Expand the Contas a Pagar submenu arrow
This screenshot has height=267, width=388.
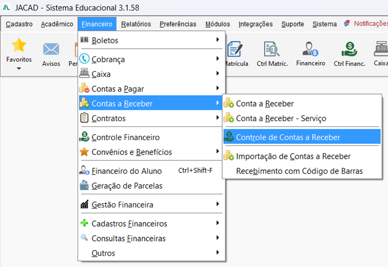pos(218,88)
